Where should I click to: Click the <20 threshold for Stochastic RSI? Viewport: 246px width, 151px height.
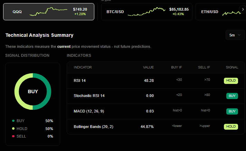pos(179,95)
